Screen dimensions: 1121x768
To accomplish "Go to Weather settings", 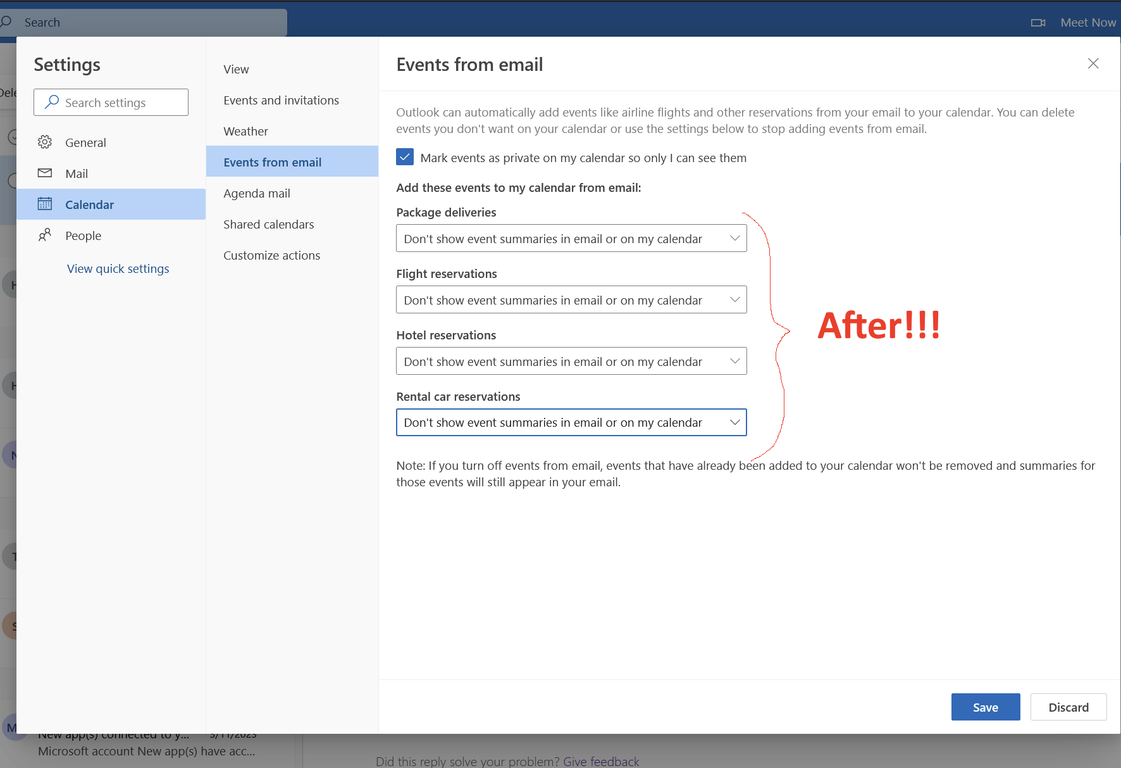I will tap(292, 131).
